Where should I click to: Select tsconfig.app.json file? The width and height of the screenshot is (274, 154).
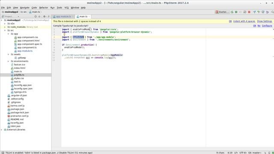click(x=23, y=85)
